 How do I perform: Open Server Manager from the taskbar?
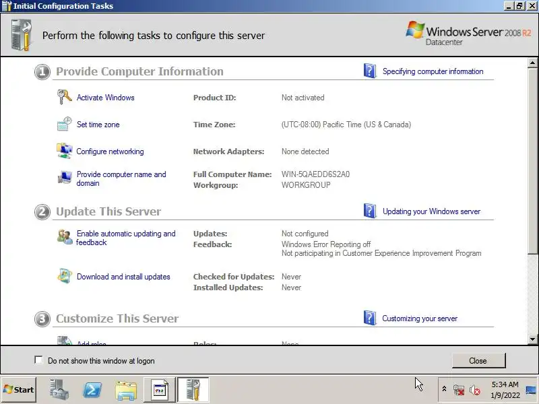59,390
